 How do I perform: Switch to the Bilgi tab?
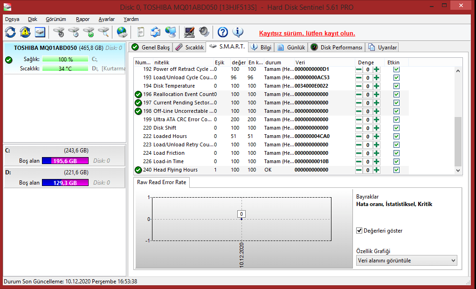[262, 48]
